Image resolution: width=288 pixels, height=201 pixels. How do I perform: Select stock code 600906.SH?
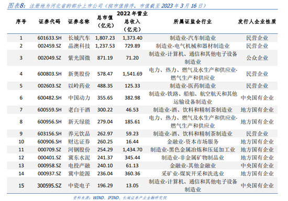[49, 141]
